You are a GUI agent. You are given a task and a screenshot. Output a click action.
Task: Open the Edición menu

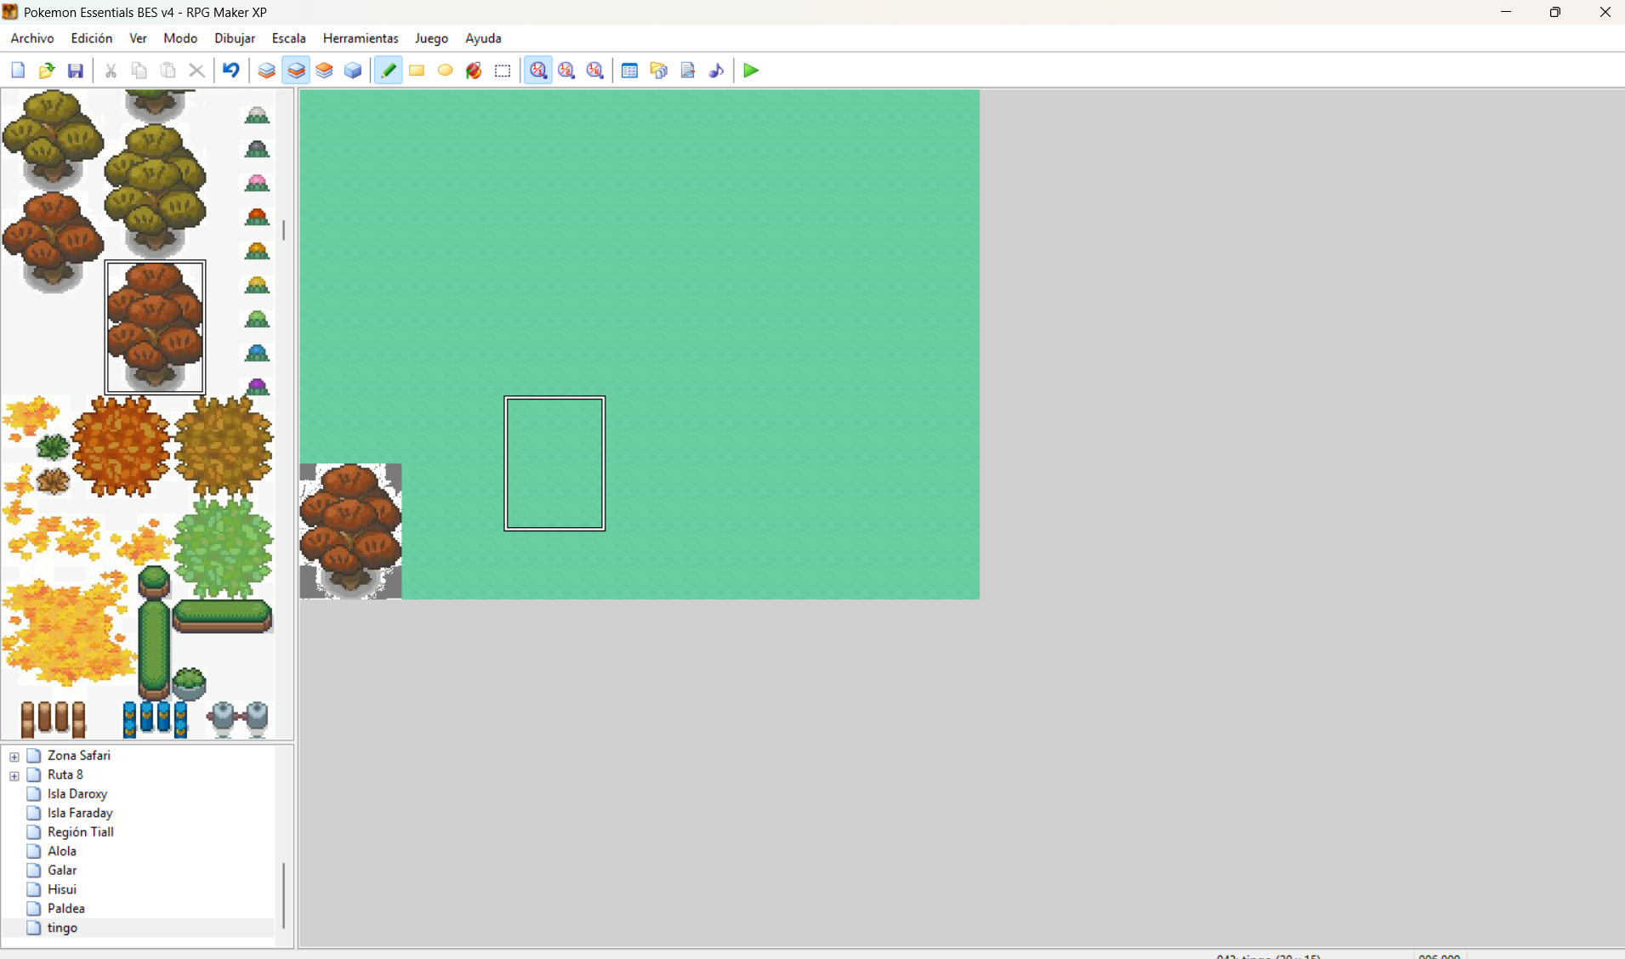point(92,38)
